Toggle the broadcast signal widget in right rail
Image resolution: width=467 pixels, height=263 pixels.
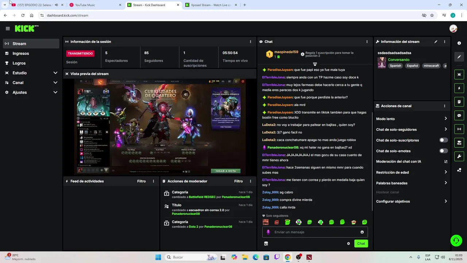point(459,129)
